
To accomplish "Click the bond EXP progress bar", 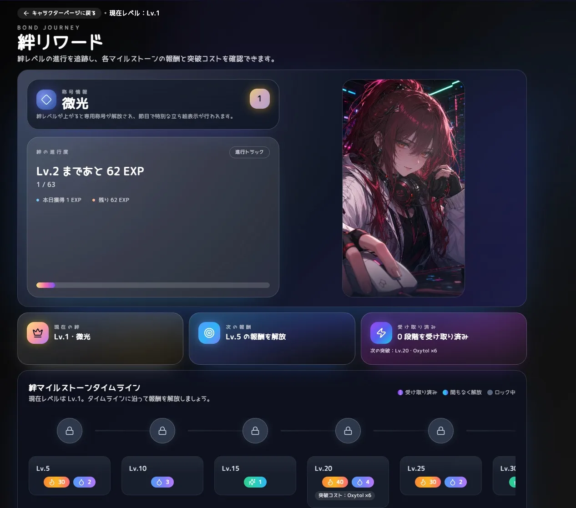I will click(153, 285).
